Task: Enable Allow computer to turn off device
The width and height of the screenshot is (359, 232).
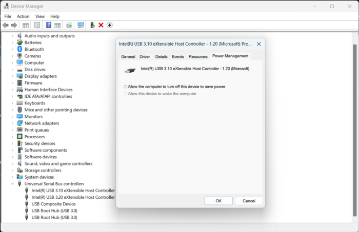Action: pyautogui.click(x=125, y=87)
